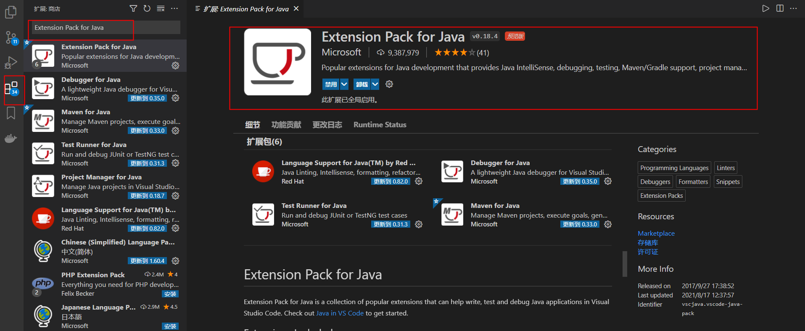Open the Marketplace resource link
This screenshot has width=805, height=331.
[656, 233]
